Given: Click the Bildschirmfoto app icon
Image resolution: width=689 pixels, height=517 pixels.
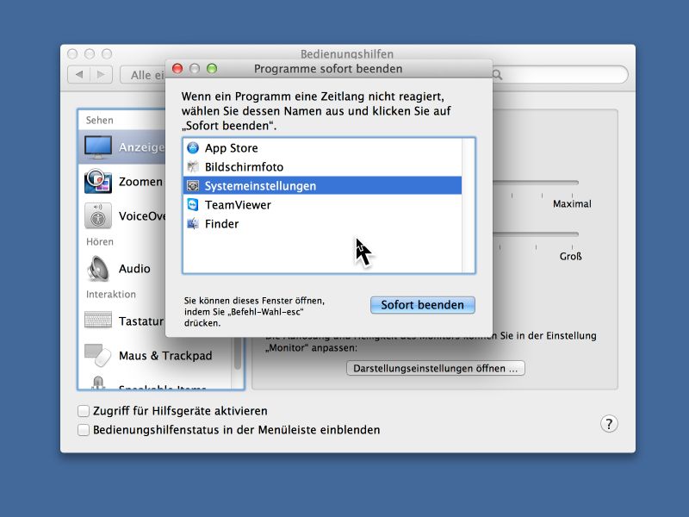Looking at the screenshot, I should [193, 166].
